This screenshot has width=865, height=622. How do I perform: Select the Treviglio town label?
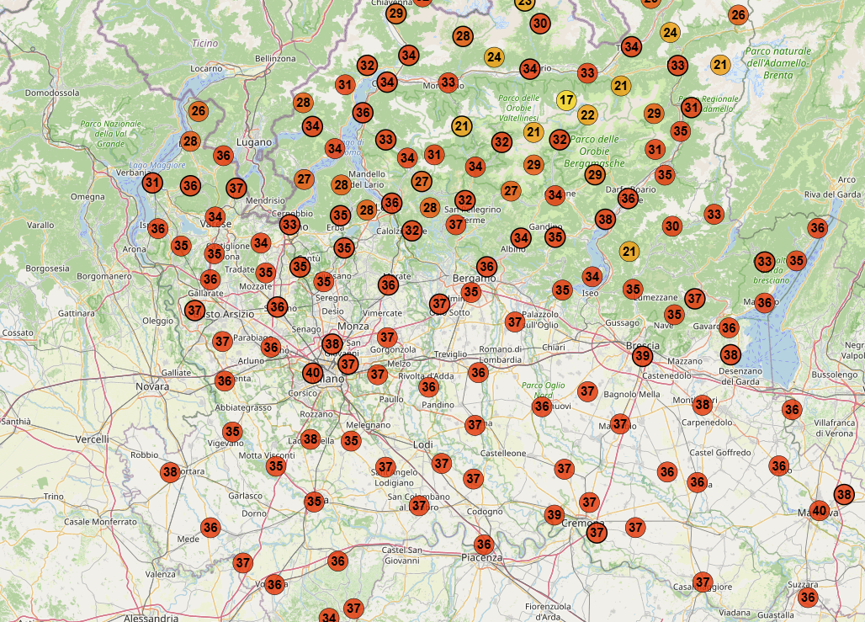coord(451,354)
